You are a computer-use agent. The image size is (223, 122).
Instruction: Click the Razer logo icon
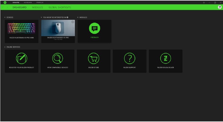coord(5,3)
